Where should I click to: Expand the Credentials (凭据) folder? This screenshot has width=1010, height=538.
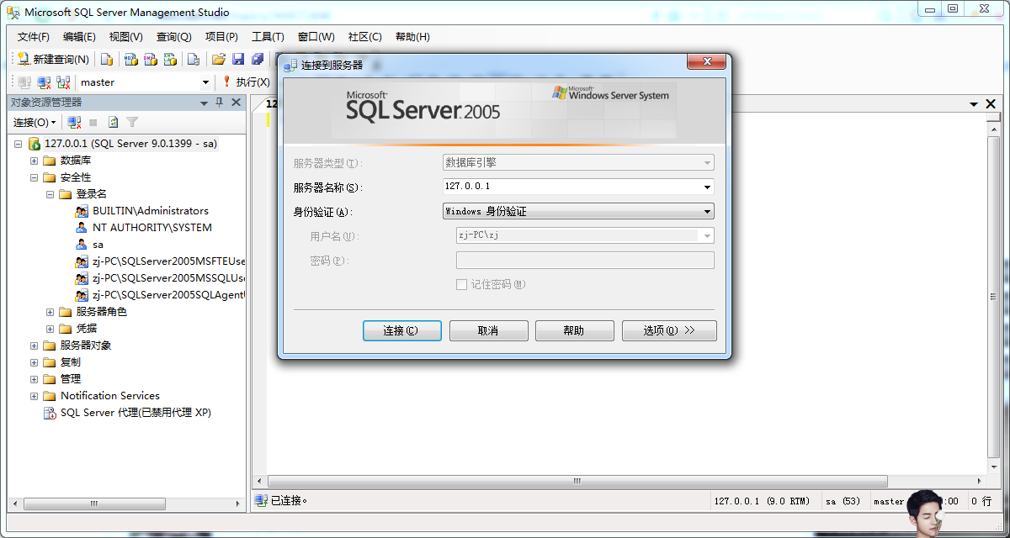(x=50, y=329)
